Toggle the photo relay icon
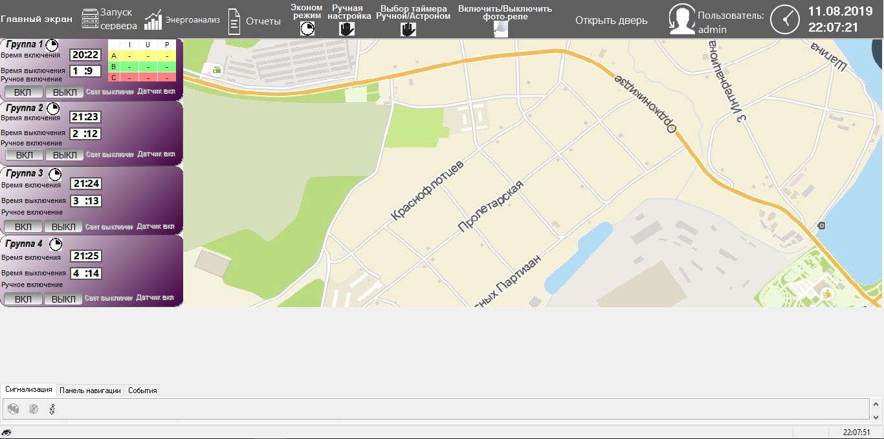 click(501, 28)
